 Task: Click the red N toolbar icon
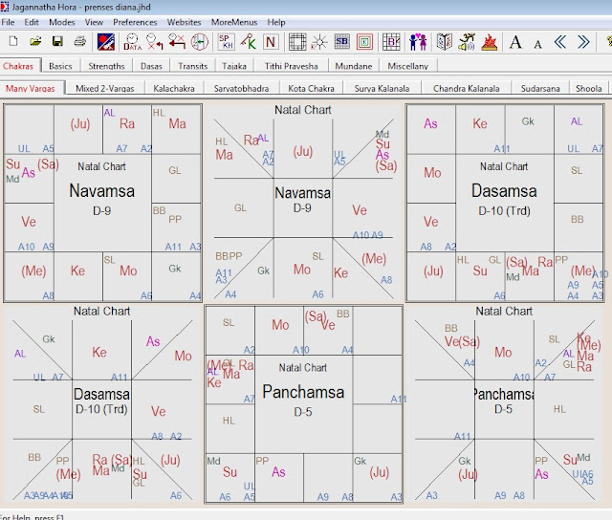[x=271, y=42]
